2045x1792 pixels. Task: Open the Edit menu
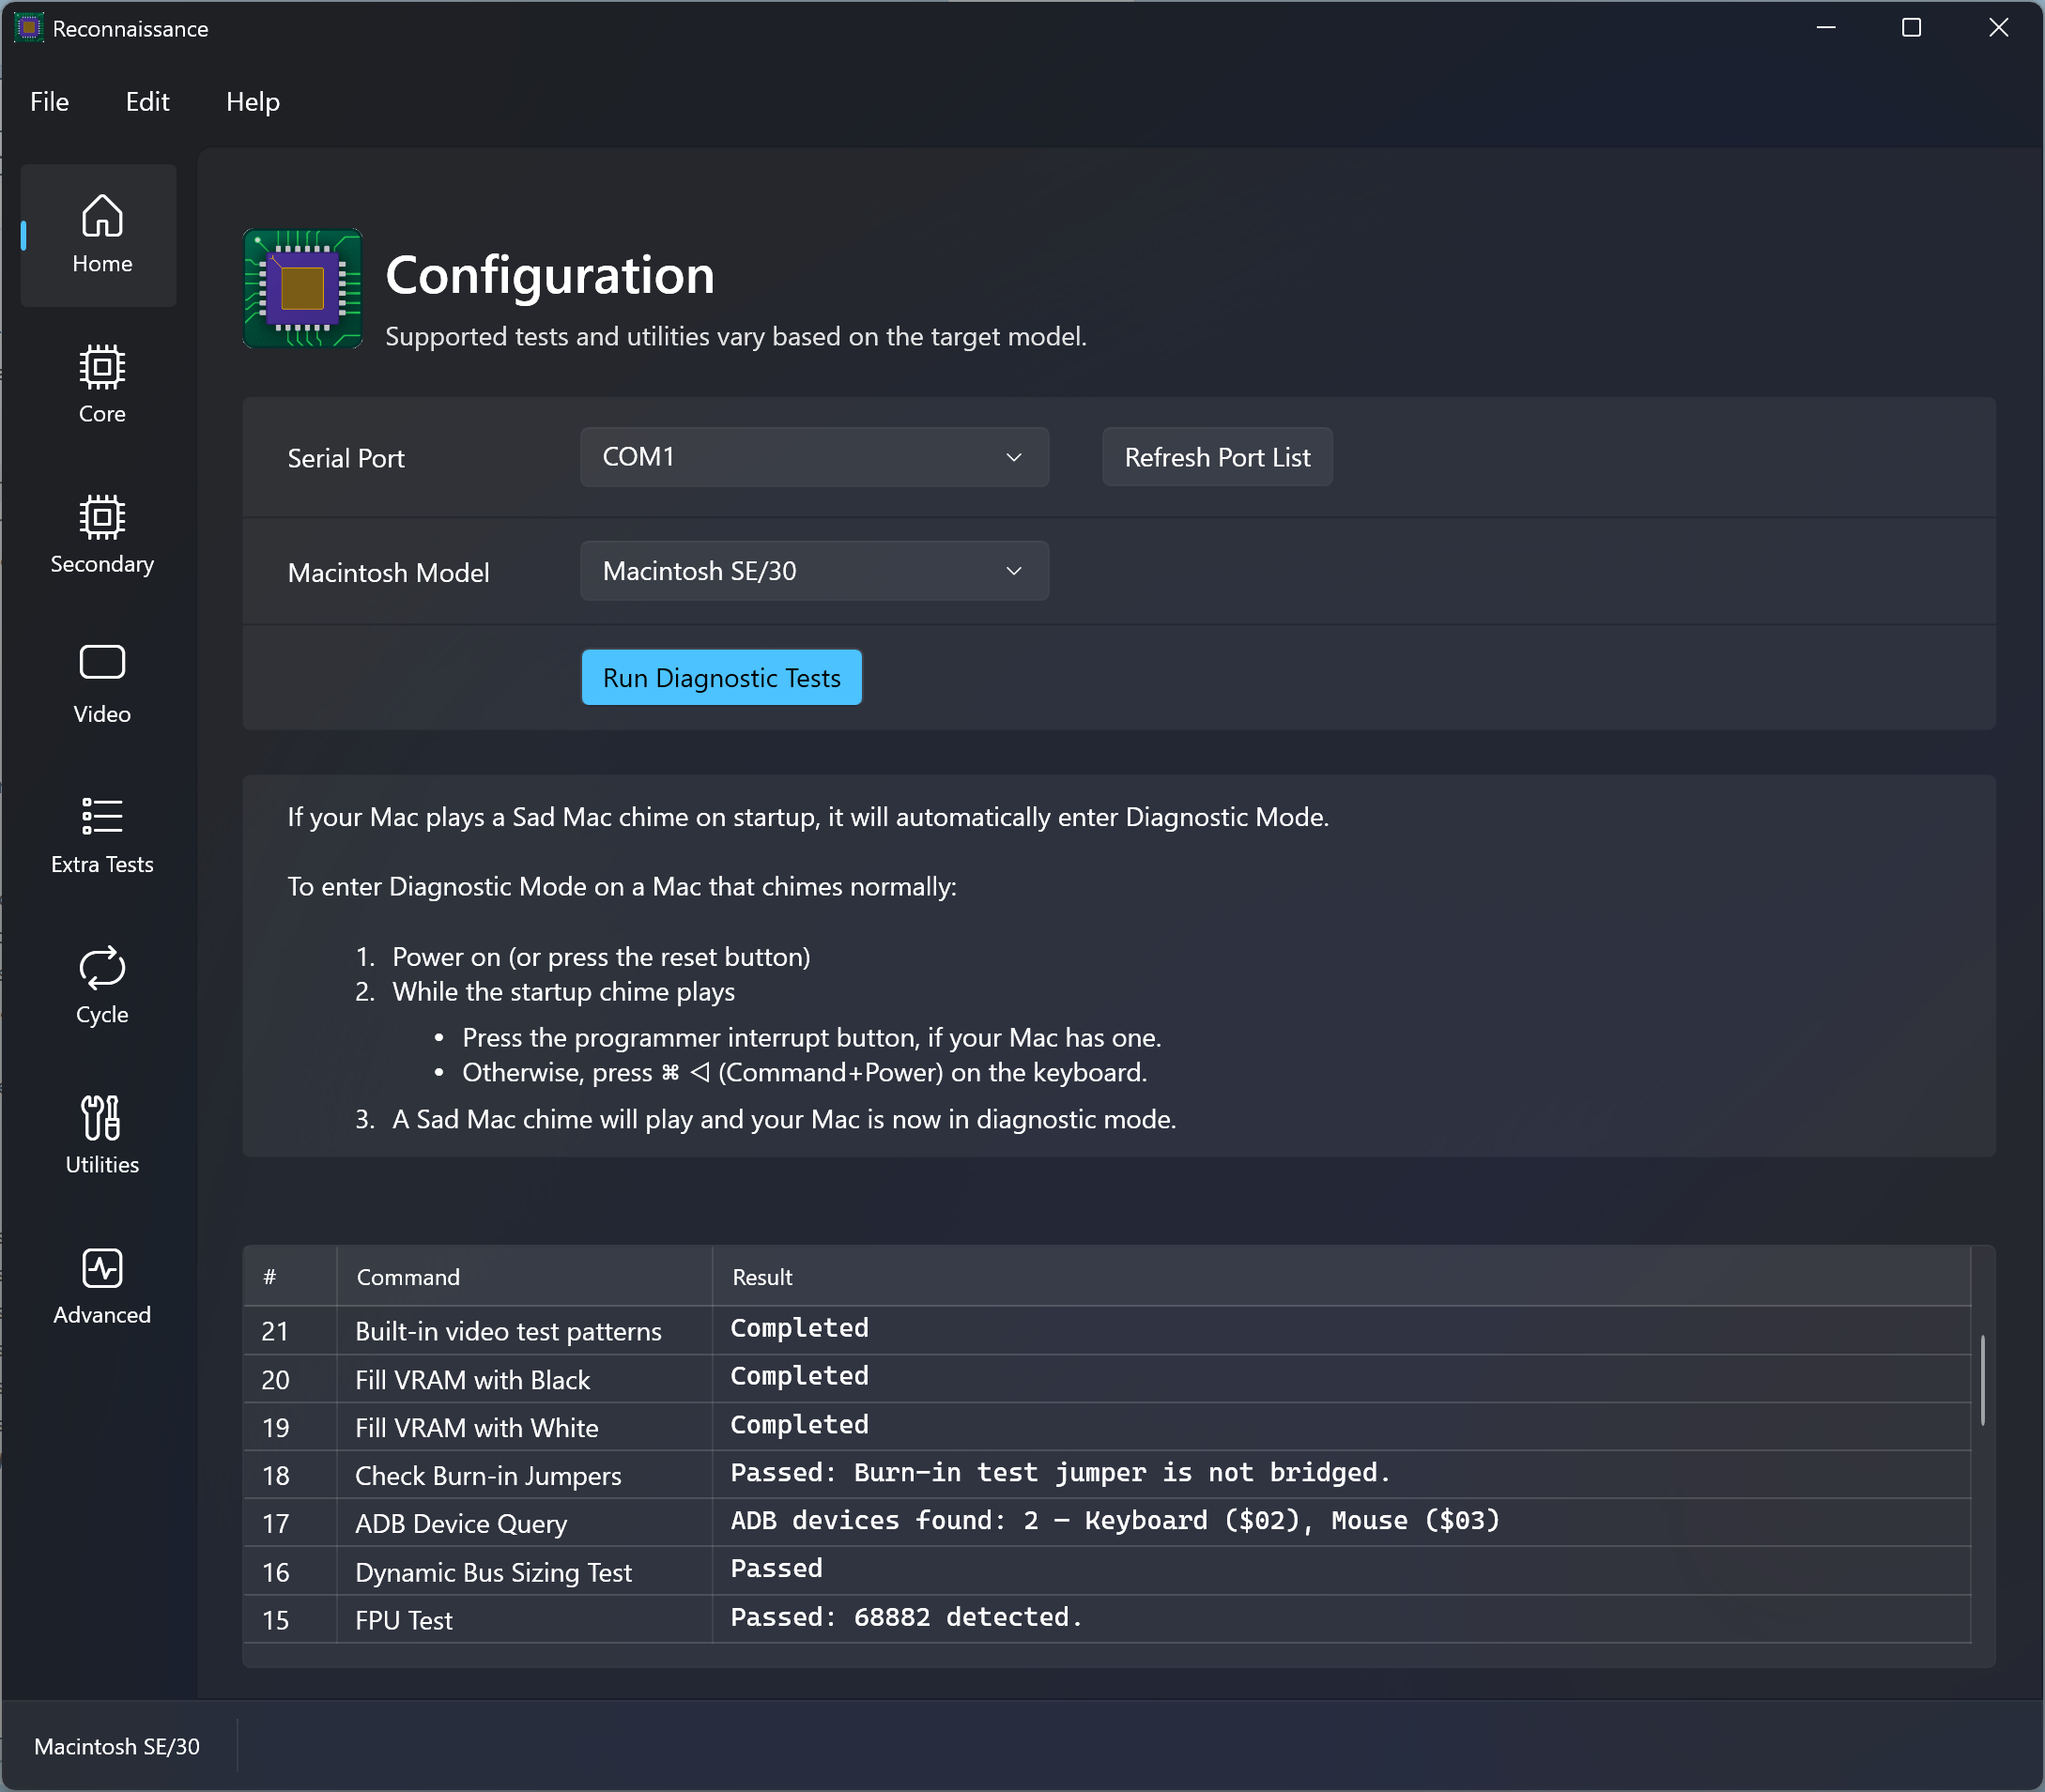click(147, 102)
